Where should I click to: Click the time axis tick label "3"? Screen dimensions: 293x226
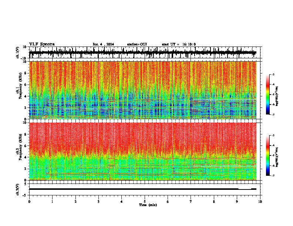(98, 202)
